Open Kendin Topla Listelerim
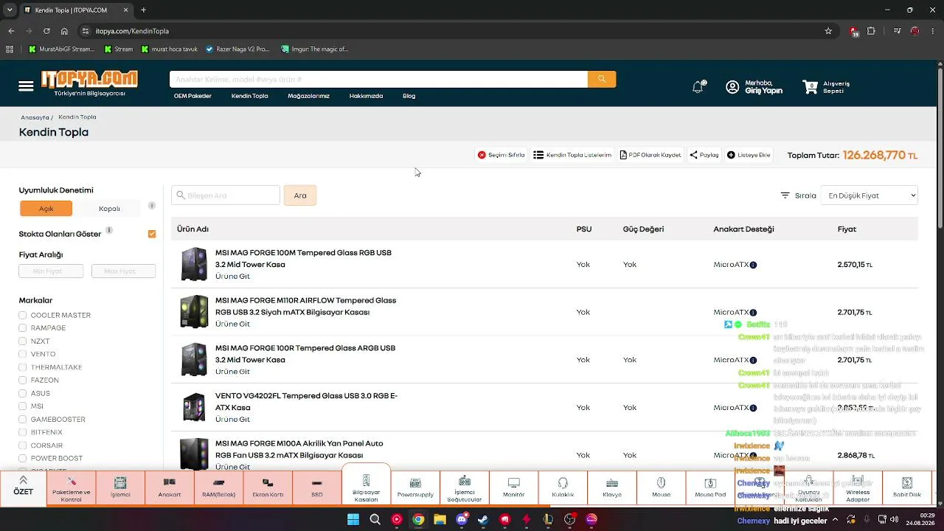 point(572,155)
